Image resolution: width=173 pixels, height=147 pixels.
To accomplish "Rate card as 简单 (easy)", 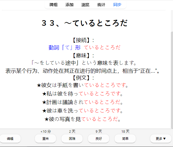I will (125, 139).
